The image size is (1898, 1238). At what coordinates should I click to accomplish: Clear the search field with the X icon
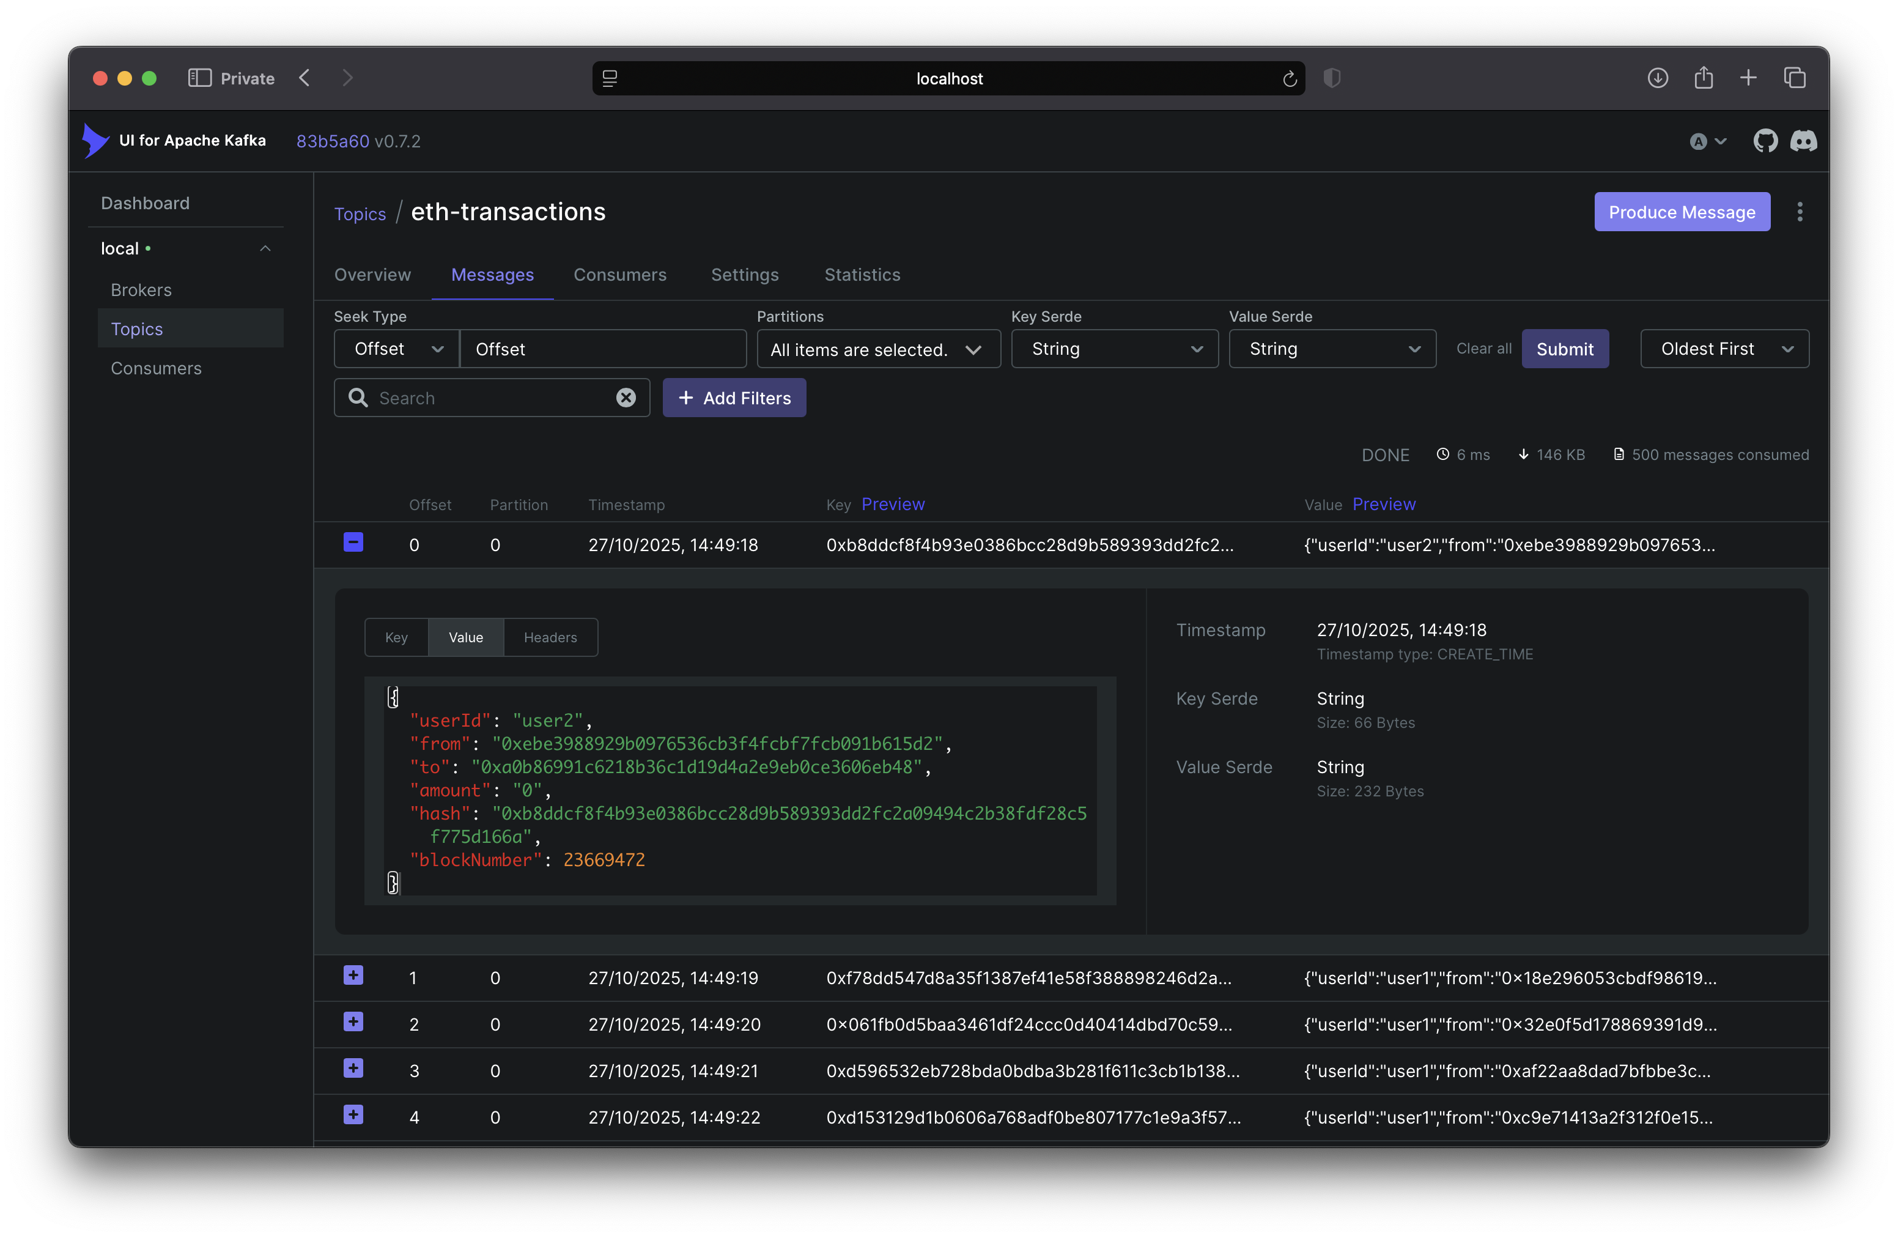(x=626, y=397)
